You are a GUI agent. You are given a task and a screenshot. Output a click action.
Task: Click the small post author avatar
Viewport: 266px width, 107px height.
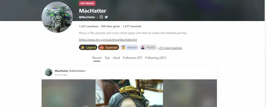point(48,72)
